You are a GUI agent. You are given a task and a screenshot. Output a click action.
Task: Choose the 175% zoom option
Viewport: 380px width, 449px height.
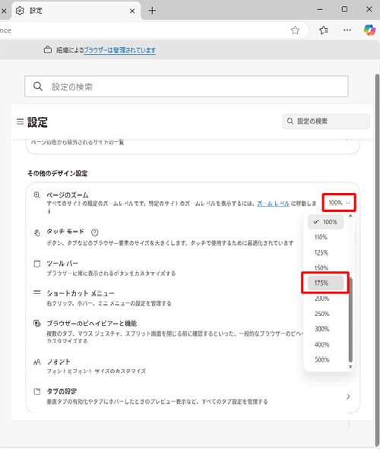coord(325,283)
